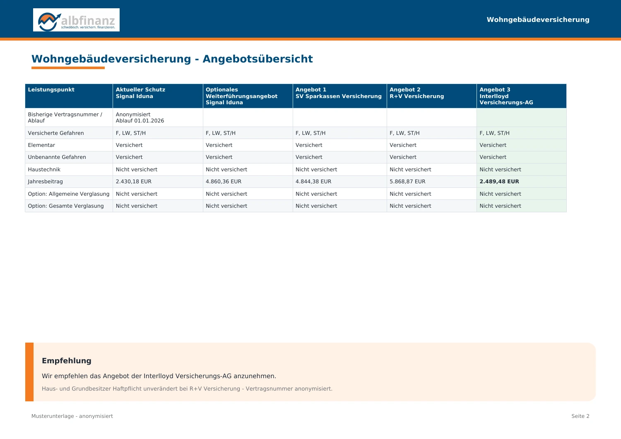Click the "Empfehlung" heading
621x439 pixels.
click(x=67, y=360)
